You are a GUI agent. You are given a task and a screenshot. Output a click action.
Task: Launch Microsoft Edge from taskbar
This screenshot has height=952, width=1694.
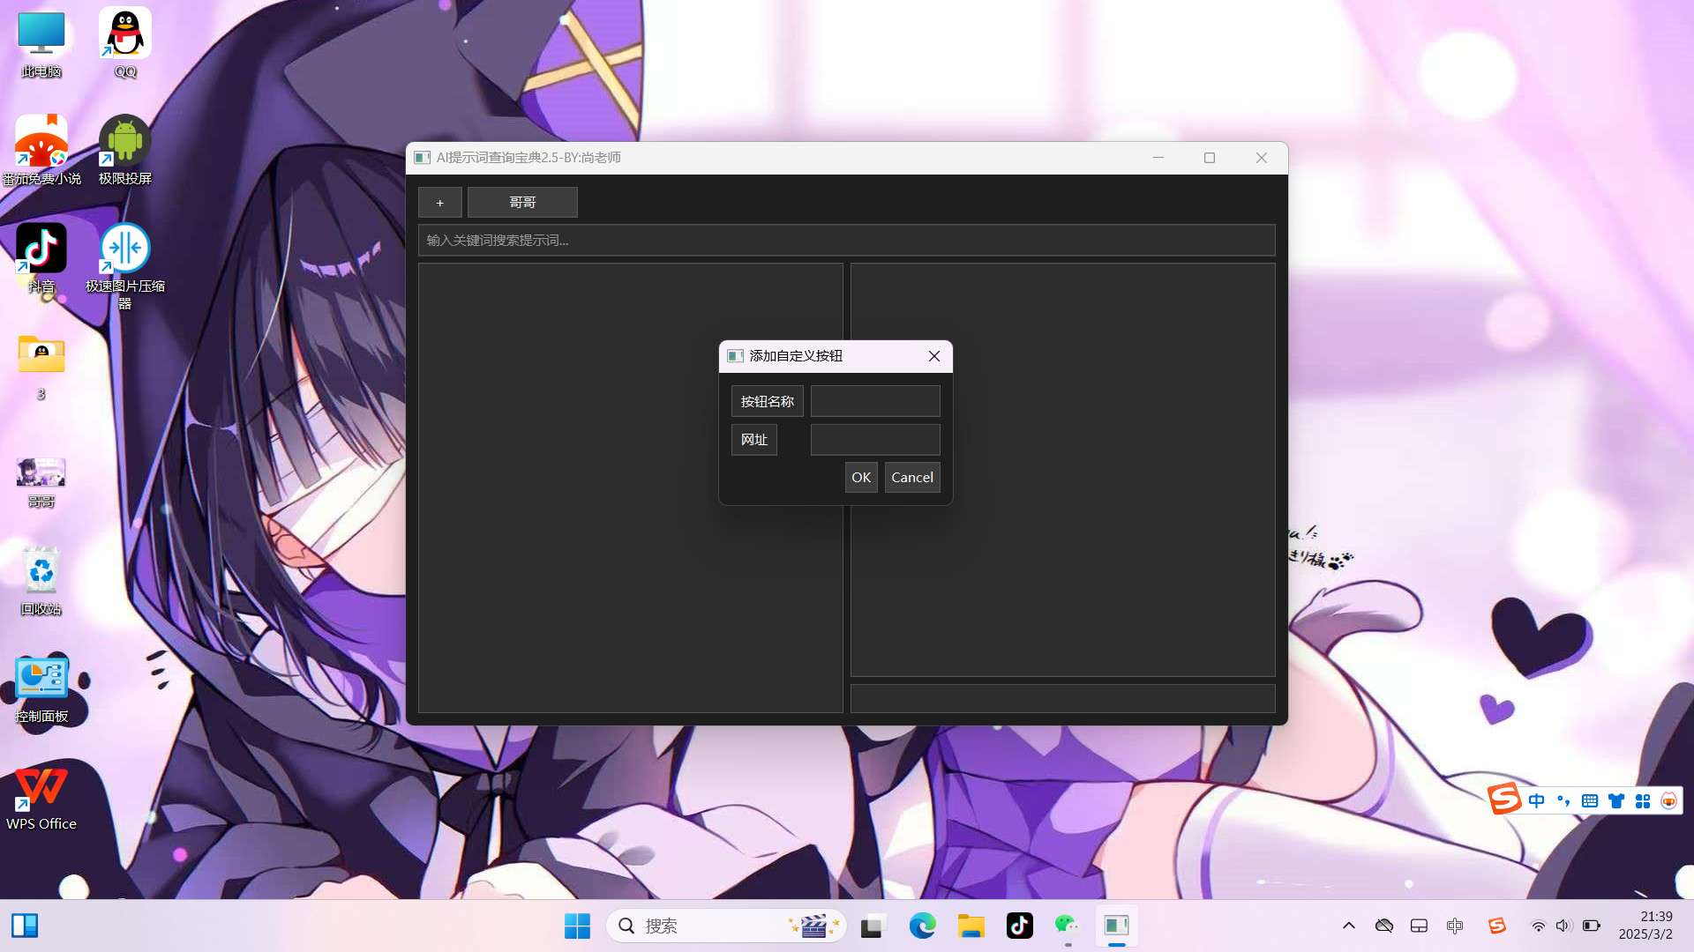(922, 926)
